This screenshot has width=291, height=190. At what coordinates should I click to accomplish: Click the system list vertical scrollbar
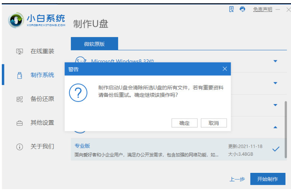[x=286, y=130]
